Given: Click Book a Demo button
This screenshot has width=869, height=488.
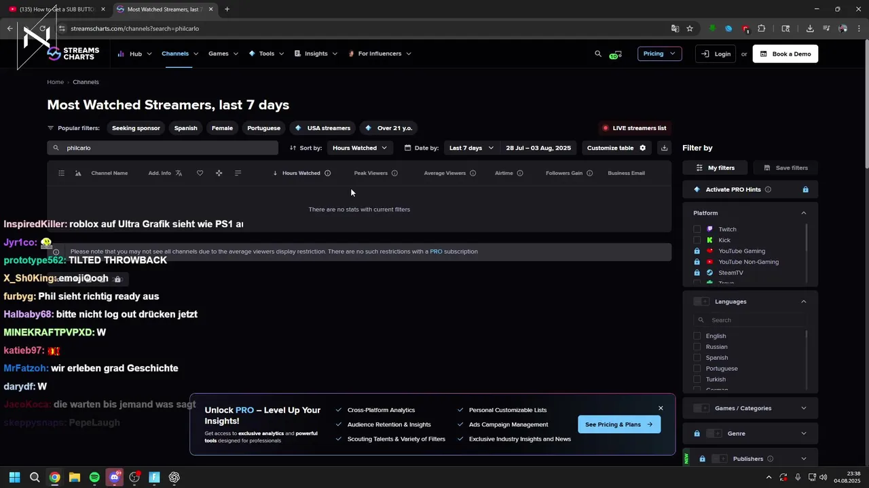Looking at the screenshot, I should pyautogui.click(x=785, y=54).
